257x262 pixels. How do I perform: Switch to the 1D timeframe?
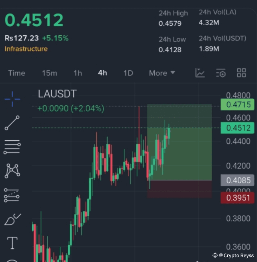pos(128,73)
